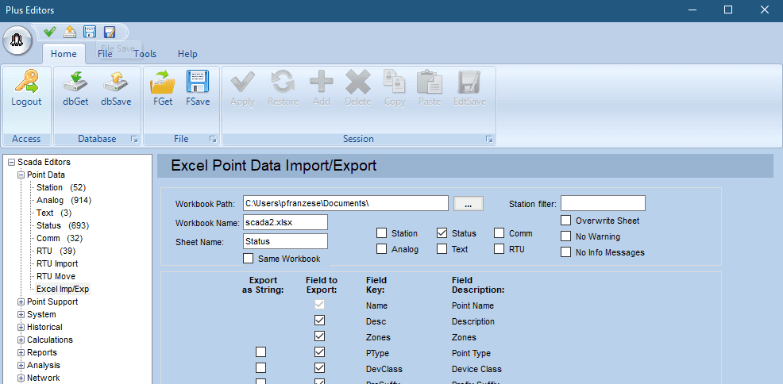
Task: Open the File group dialog launcher
Action: coord(213,140)
